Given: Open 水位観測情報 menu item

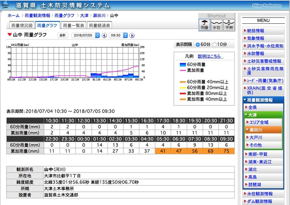Looking at the screenshot, I should [x=264, y=194].
